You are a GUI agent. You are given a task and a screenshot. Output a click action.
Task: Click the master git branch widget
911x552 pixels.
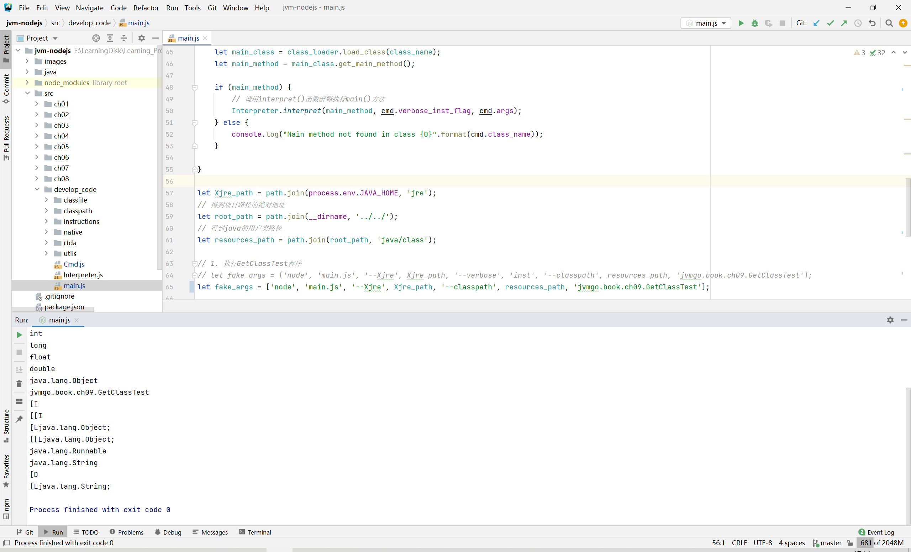[827, 543]
